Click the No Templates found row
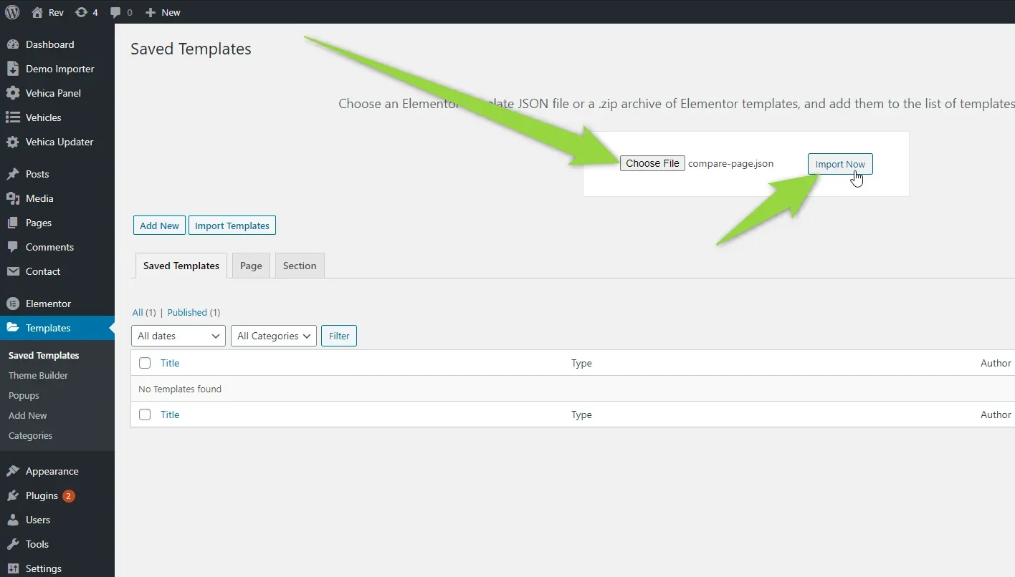 click(x=573, y=389)
